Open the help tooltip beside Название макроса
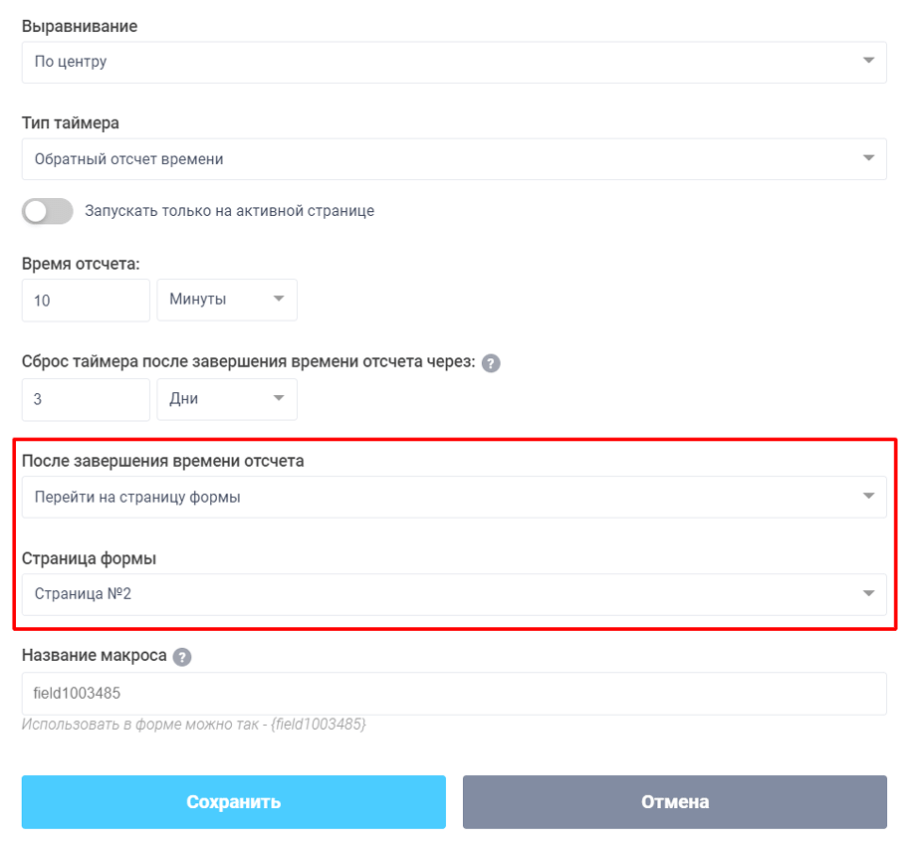 (182, 656)
